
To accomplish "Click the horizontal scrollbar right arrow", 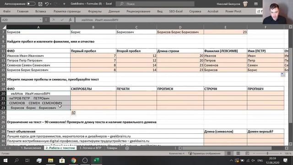I will [287, 148].
